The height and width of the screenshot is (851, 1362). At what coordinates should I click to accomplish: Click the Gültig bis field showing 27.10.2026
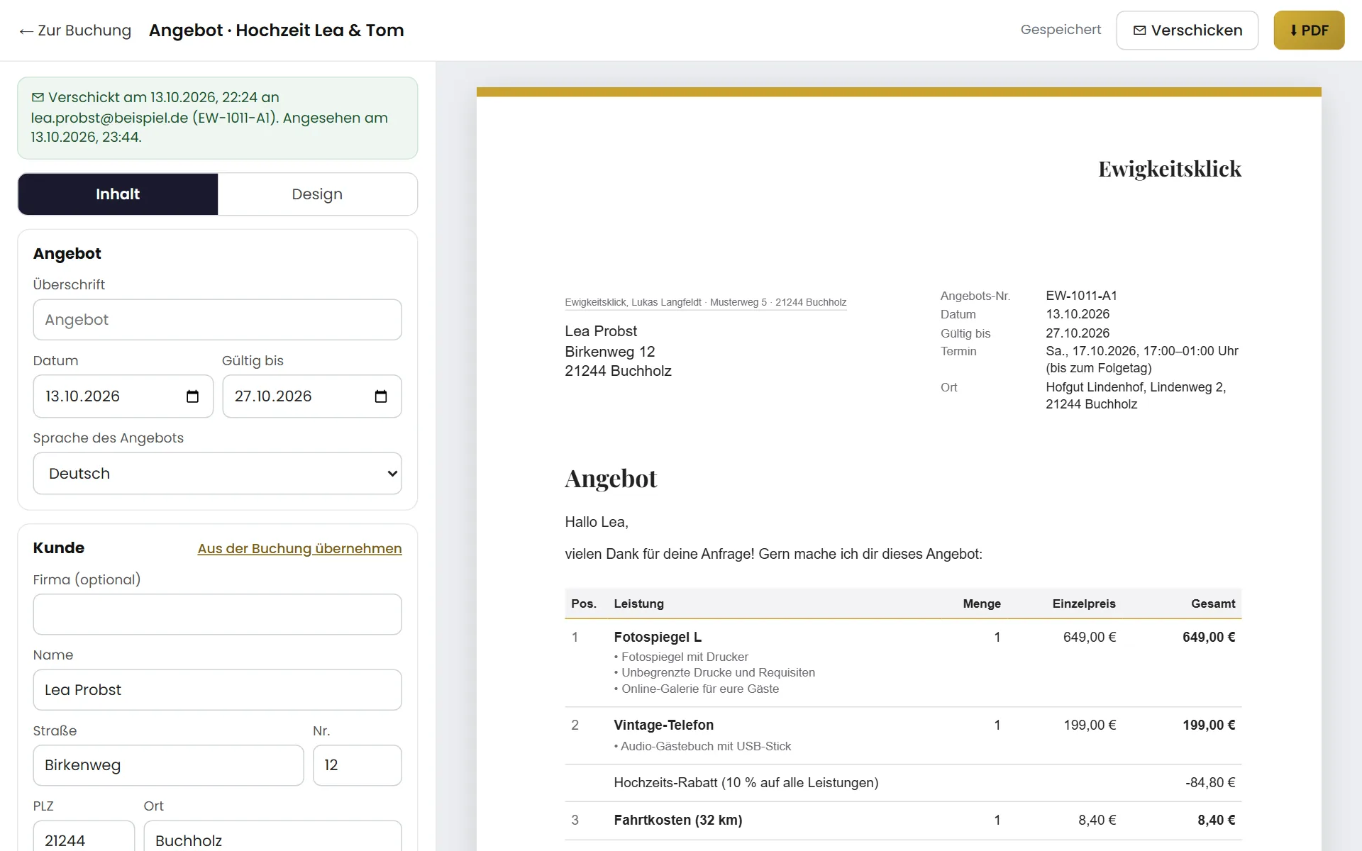[312, 396]
